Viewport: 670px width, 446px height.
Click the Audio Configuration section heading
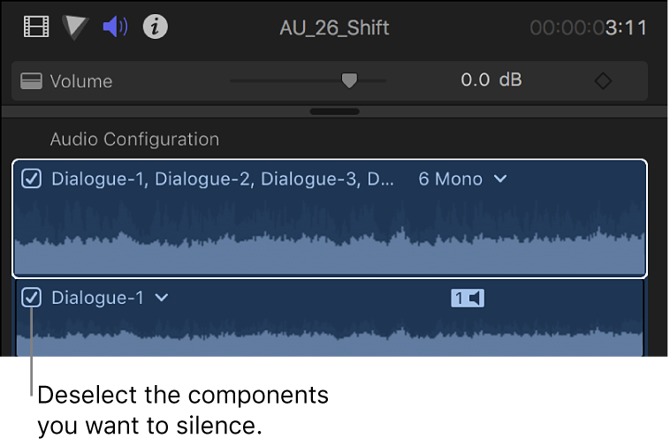tap(134, 140)
